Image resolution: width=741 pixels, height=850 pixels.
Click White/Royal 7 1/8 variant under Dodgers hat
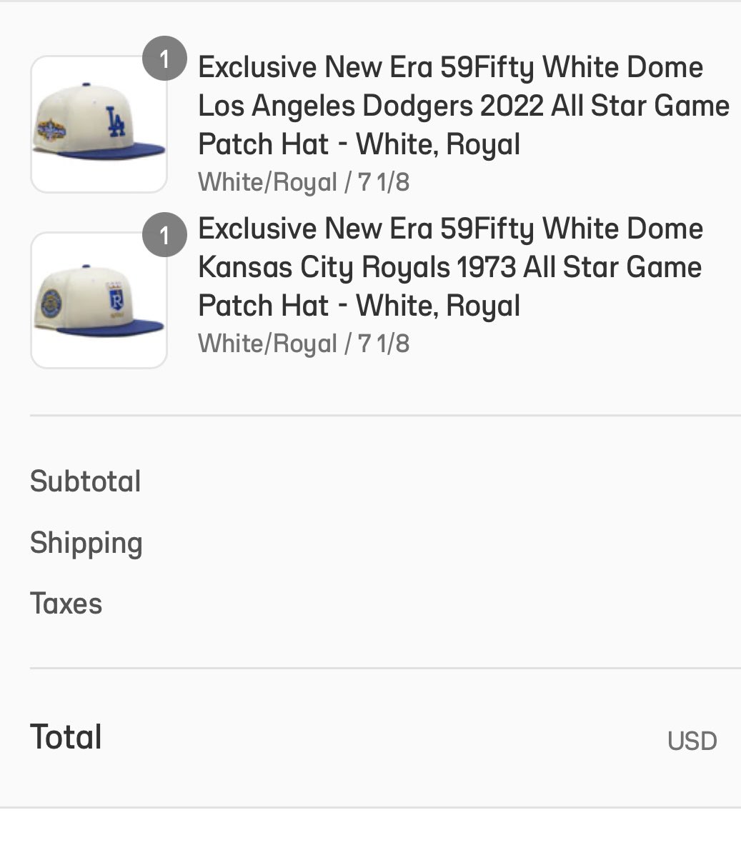(304, 182)
